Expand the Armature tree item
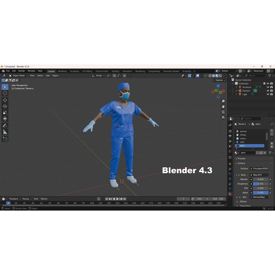The width and height of the screenshot is (275, 275). coord(236,87)
